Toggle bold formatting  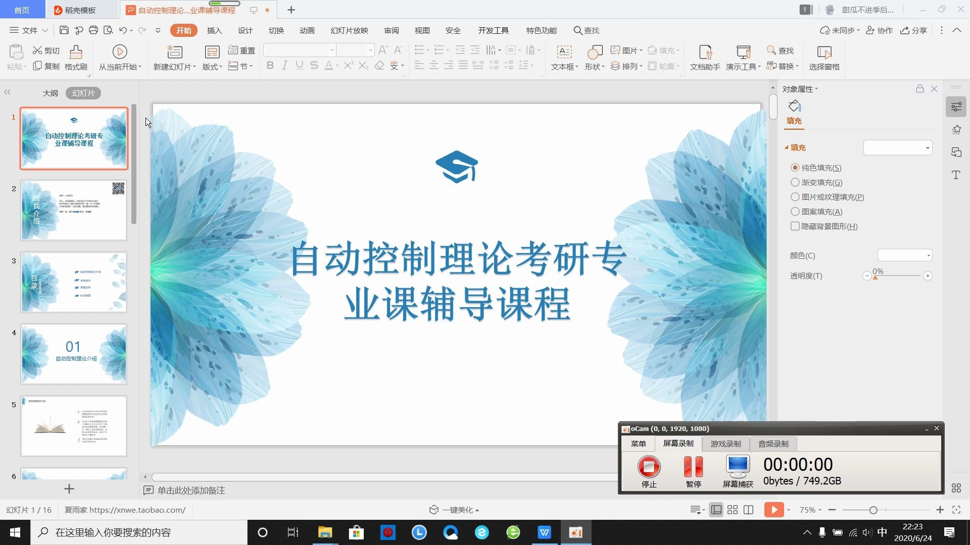pyautogui.click(x=270, y=66)
